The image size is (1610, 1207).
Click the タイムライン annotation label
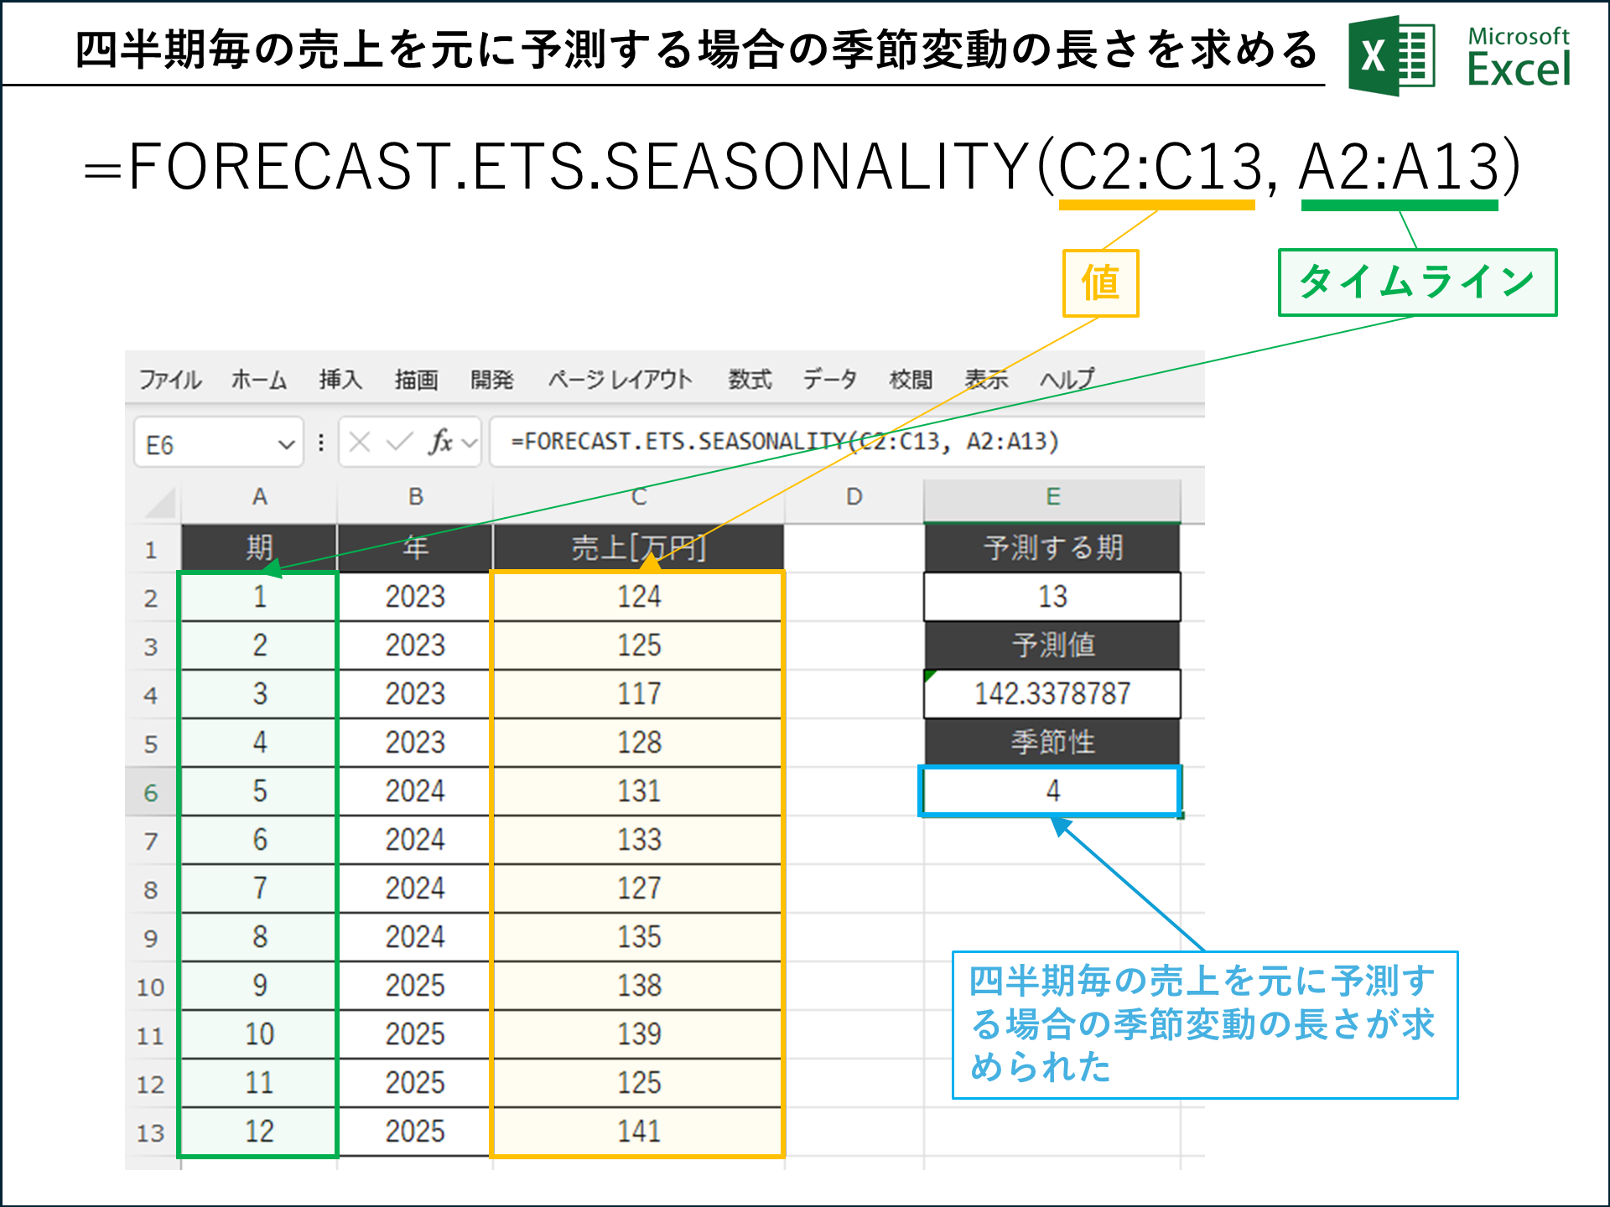point(1416,282)
